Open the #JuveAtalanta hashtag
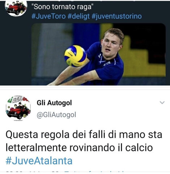 tap(39, 161)
